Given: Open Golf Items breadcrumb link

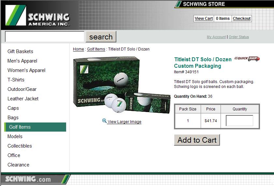Looking at the screenshot, I should tap(96, 49).
